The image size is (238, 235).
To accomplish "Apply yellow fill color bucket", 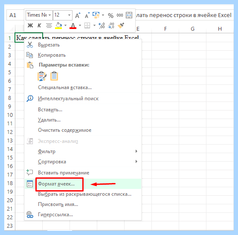I will point(58,26).
